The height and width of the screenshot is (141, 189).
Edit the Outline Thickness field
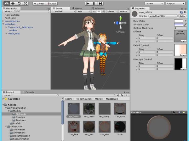point(180,28)
